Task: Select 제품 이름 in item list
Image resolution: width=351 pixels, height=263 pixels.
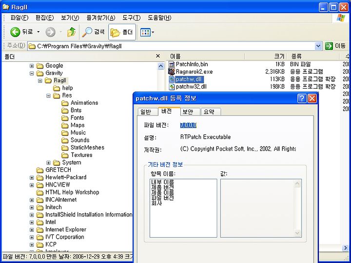Action: coord(162,192)
